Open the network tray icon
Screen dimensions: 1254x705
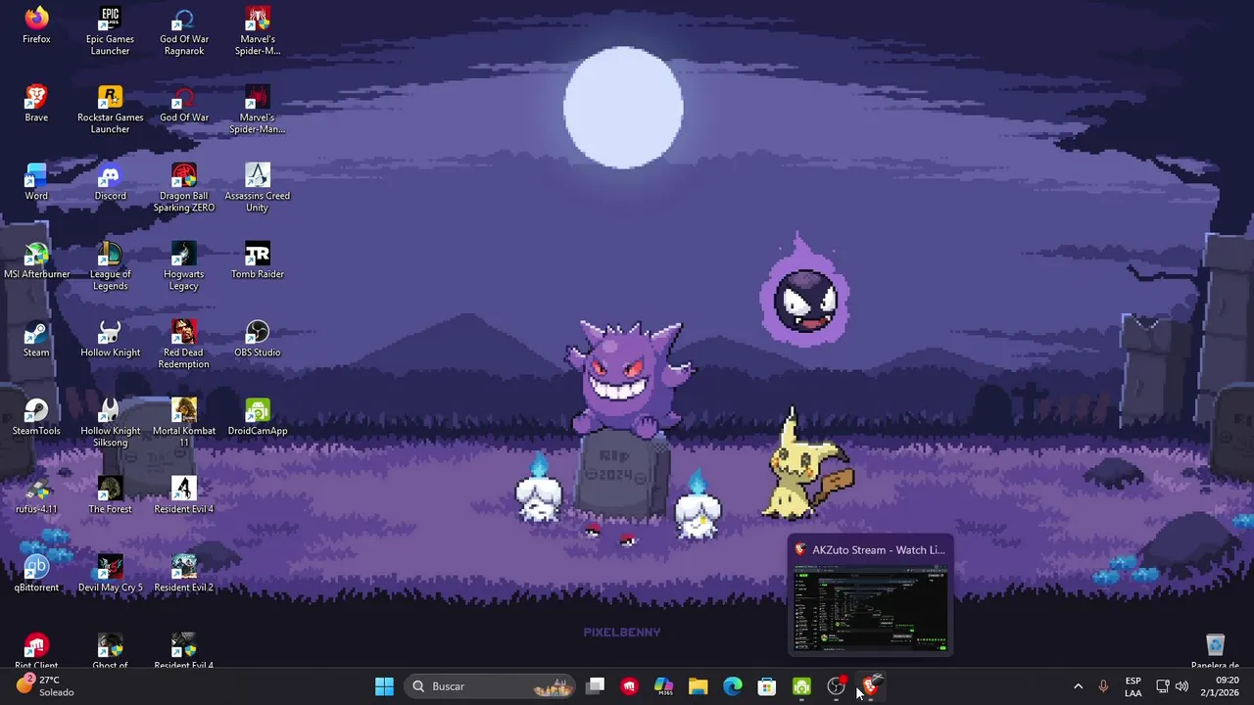tap(1162, 686)
